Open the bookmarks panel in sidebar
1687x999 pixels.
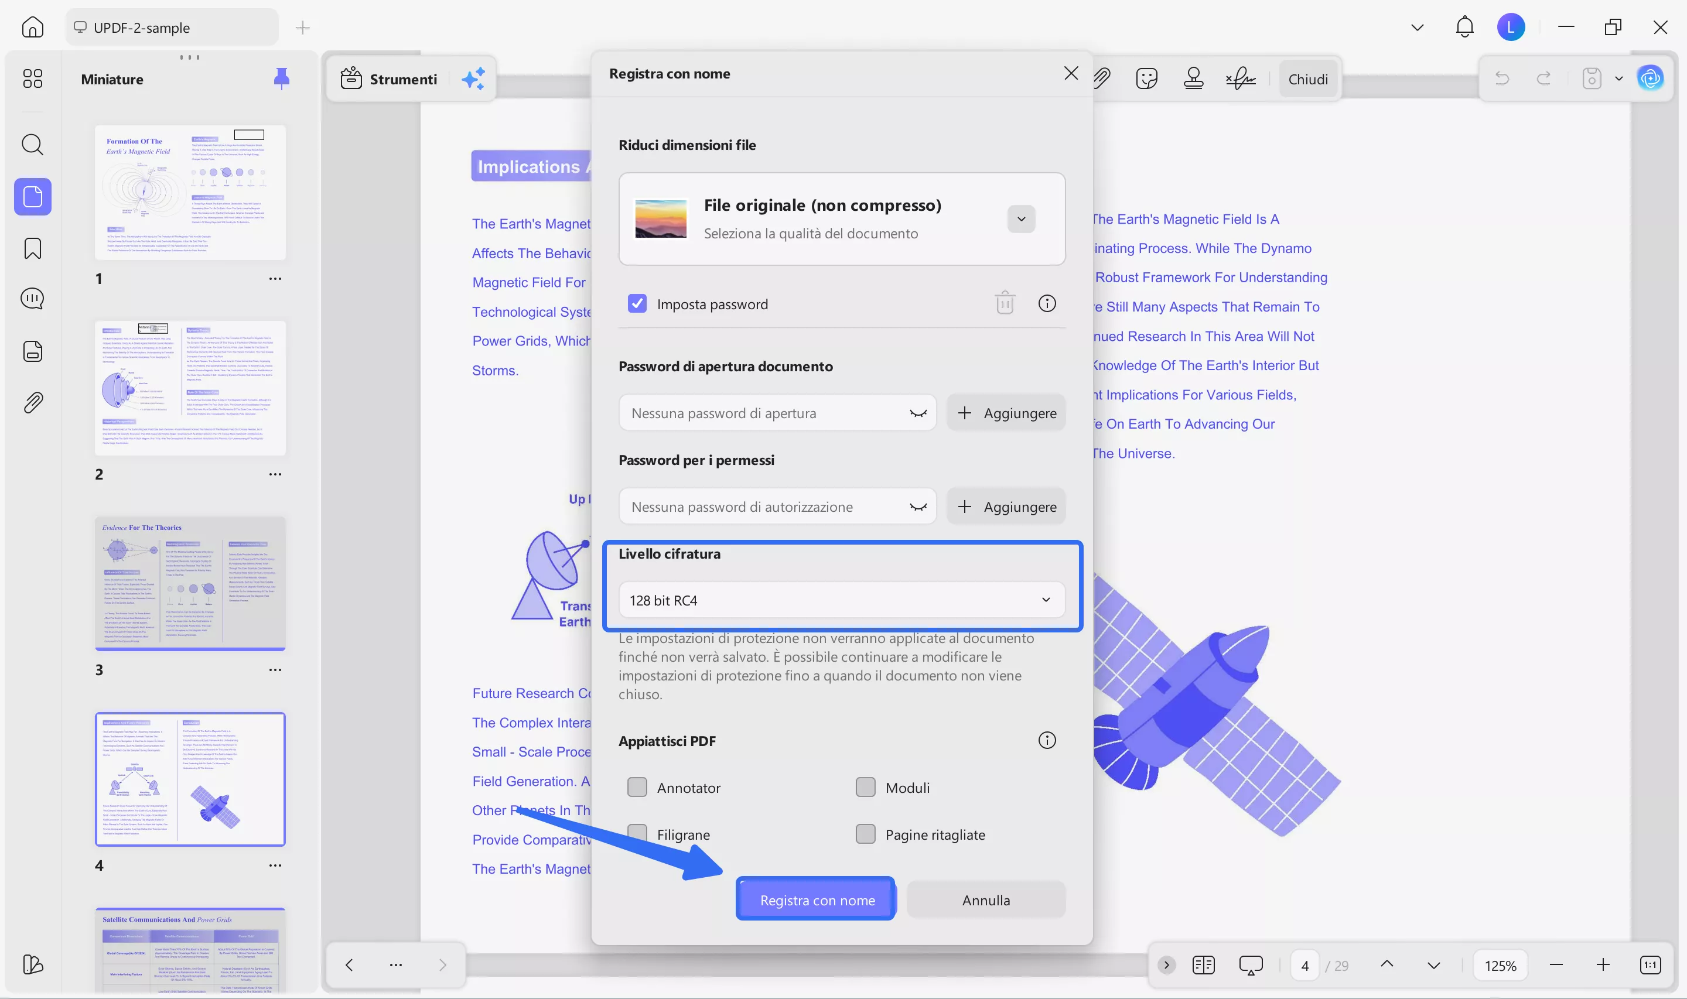(x=32, y=248)
